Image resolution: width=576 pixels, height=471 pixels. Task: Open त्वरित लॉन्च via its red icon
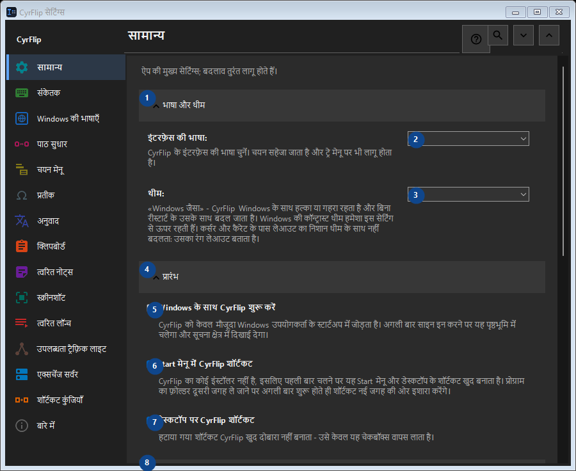[x=22, y=323]
